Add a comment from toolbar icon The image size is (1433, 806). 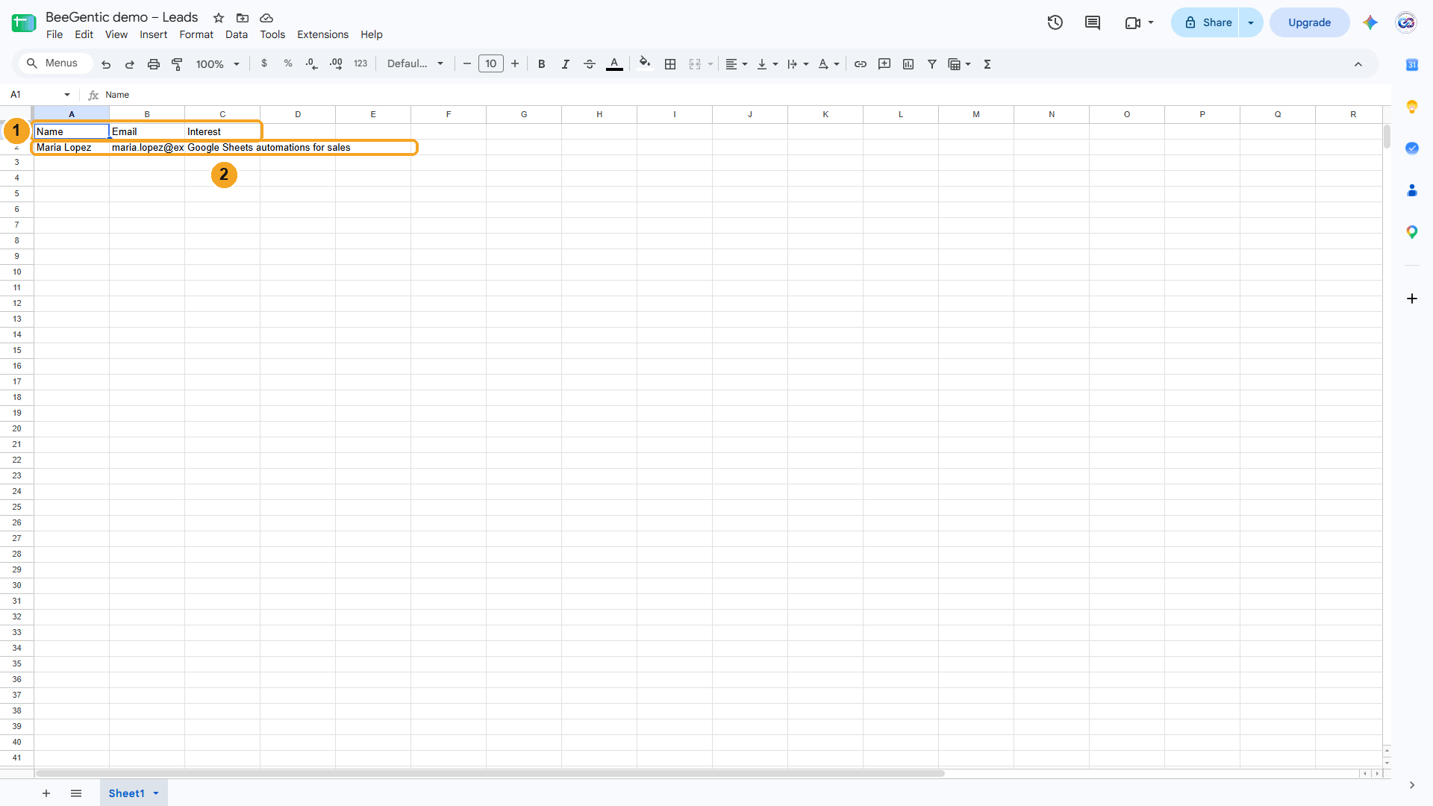pyautogui.click(x=884, y=64)
